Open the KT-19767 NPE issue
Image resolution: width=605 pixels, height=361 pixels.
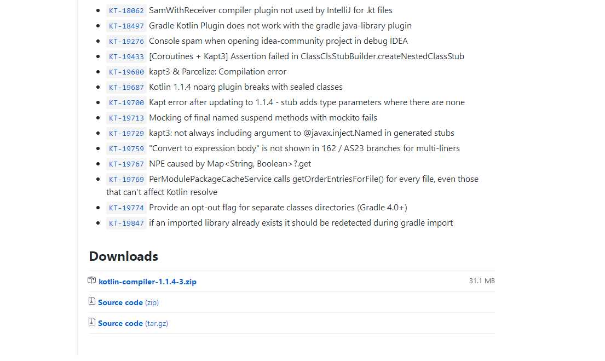point(126,164)
